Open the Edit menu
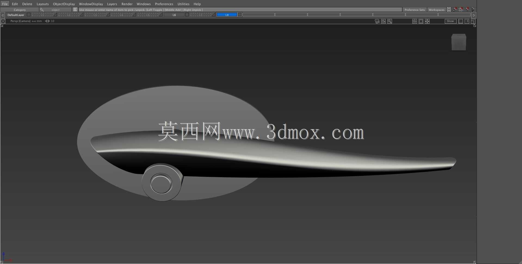 click(15, 4)
